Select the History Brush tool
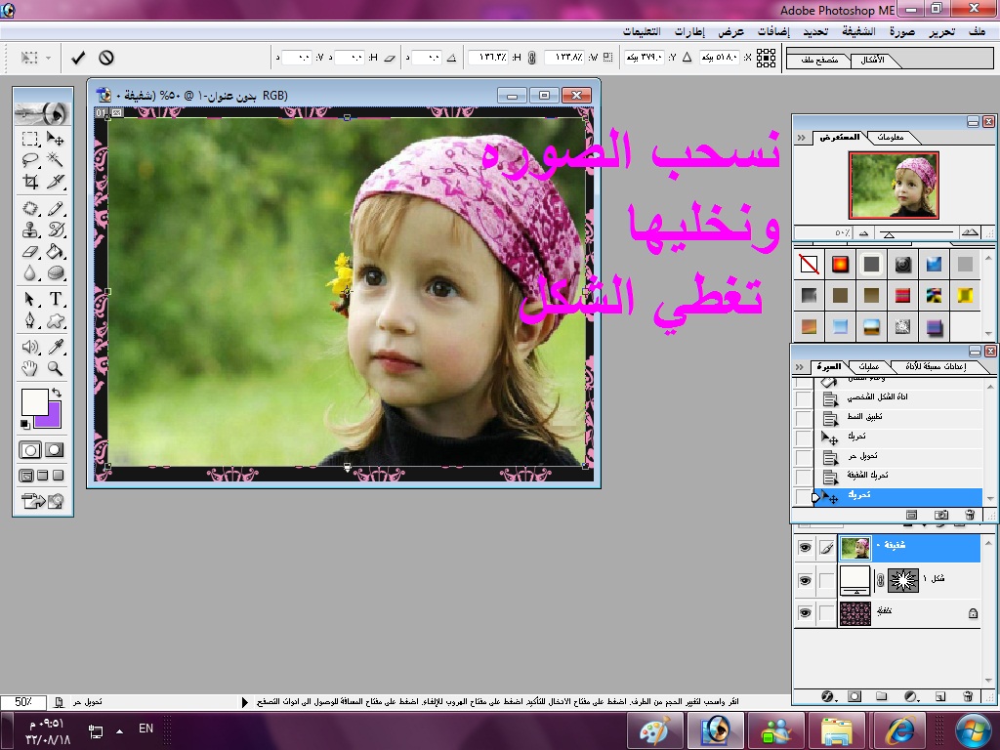The image size is (1000, 750). point(56,229)
